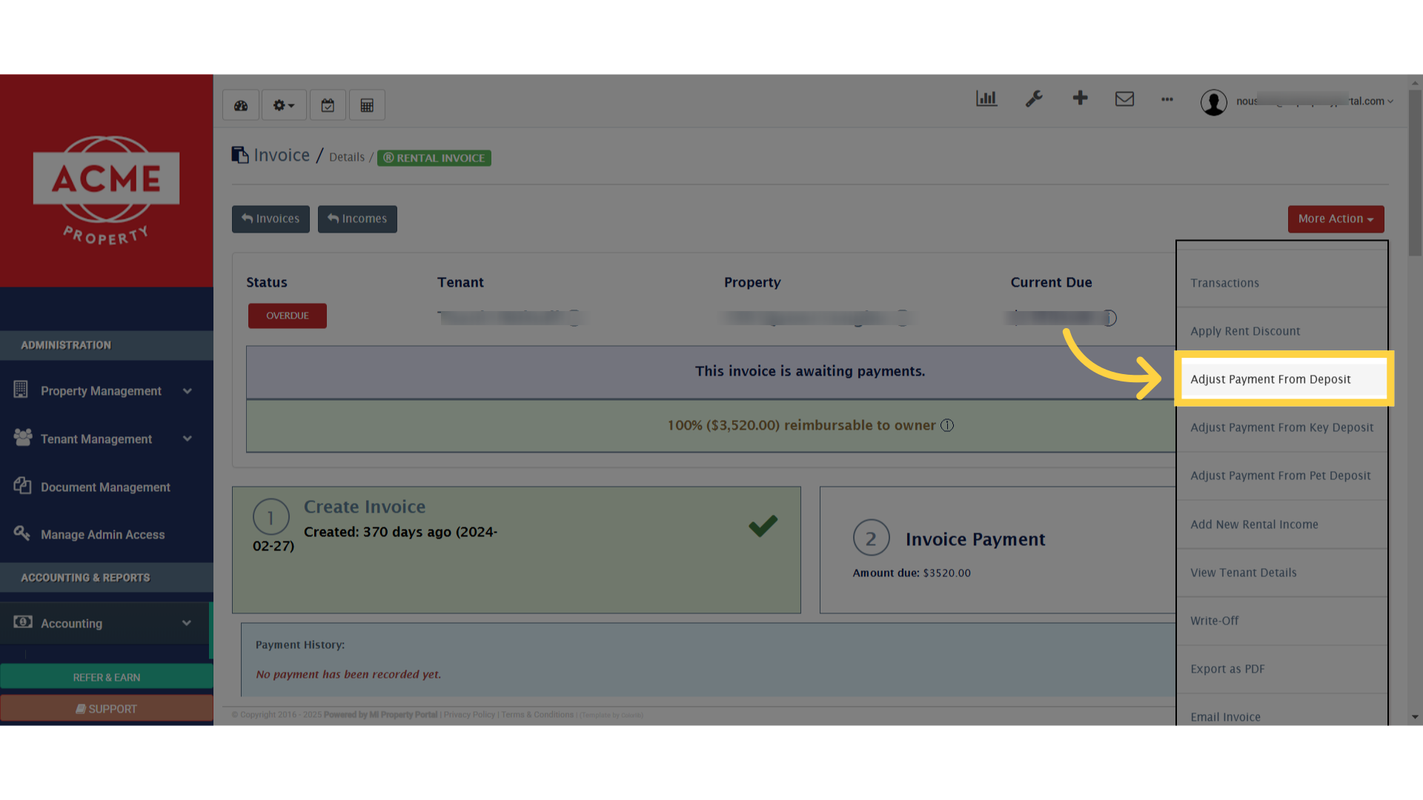
Task: Click the bar chart reports icon
Action: coord(986,99)
